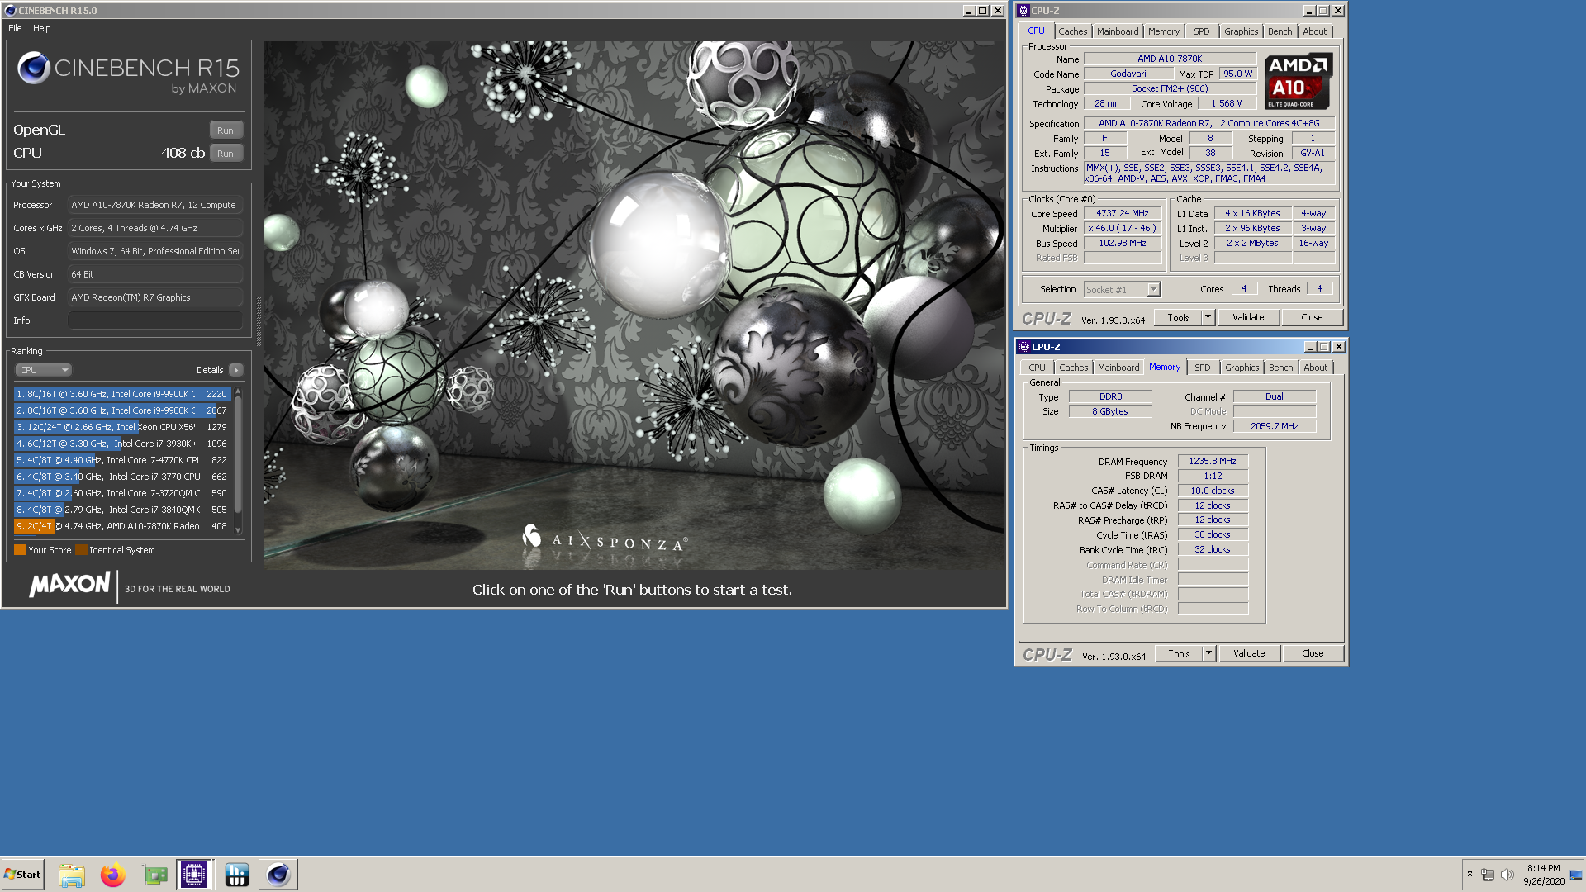
Task: Switch to Bench tab in top CPU-Z window
Action: pos(1280,31)
